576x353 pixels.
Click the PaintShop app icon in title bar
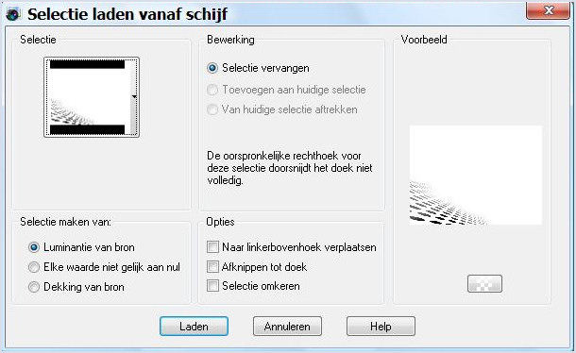click(13, 14)
